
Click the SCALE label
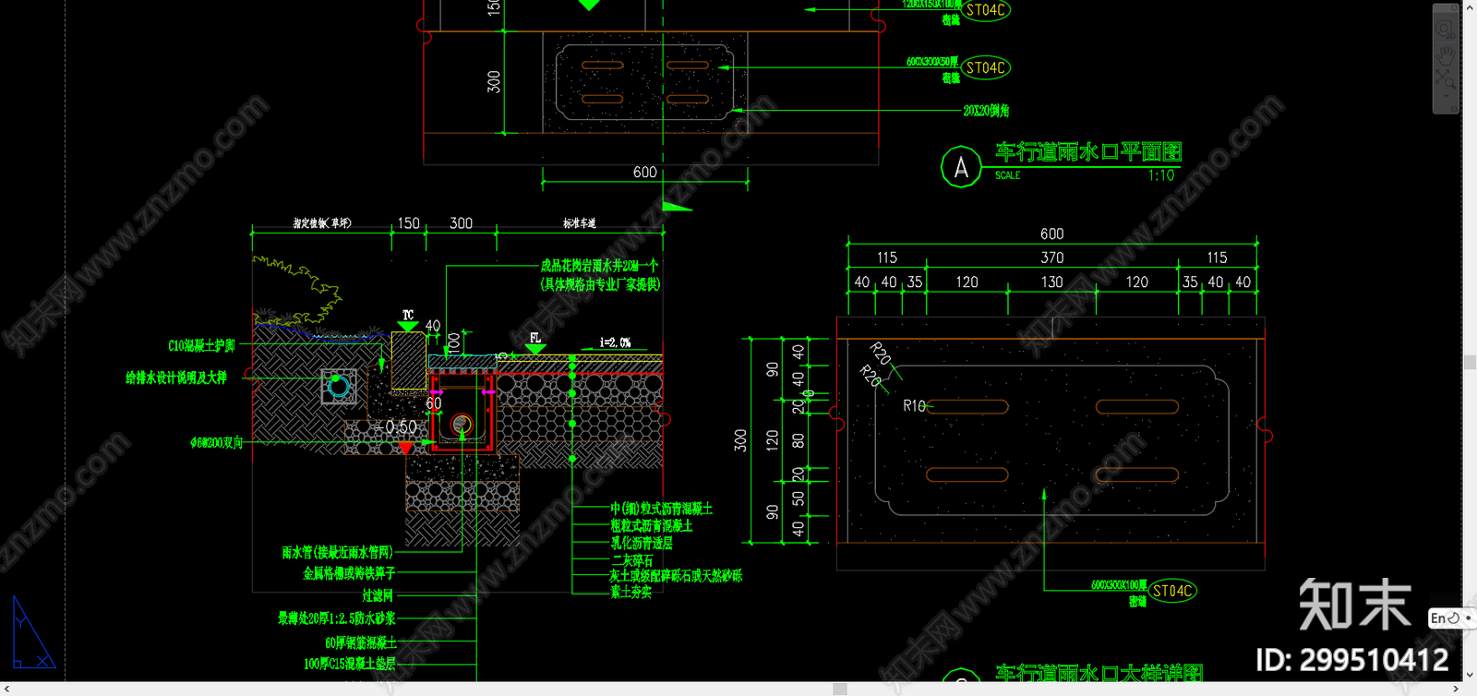pyautogui.click(x=1007, y=175)
